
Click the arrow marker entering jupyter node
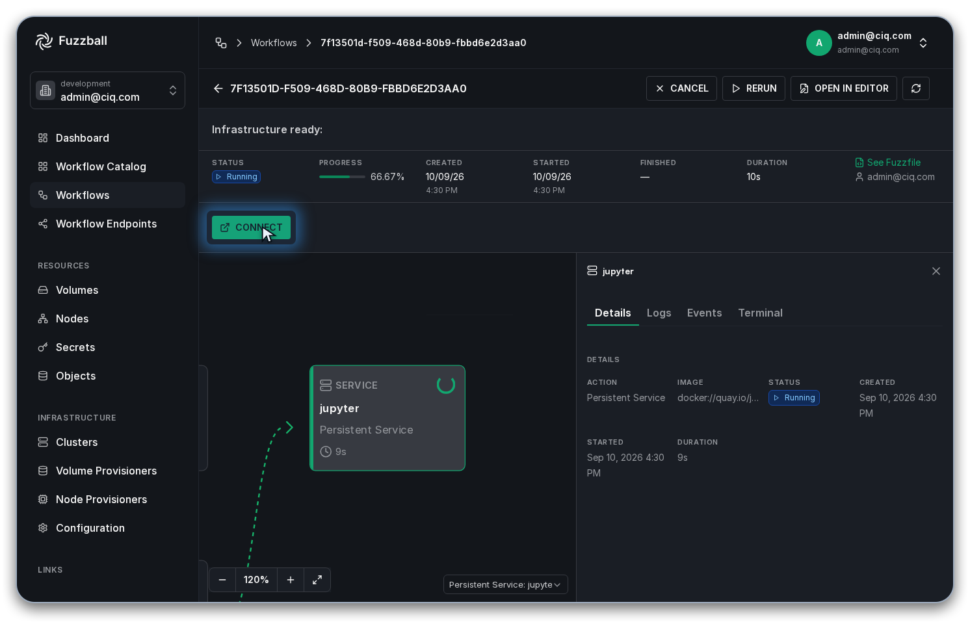tap(289, 427)
